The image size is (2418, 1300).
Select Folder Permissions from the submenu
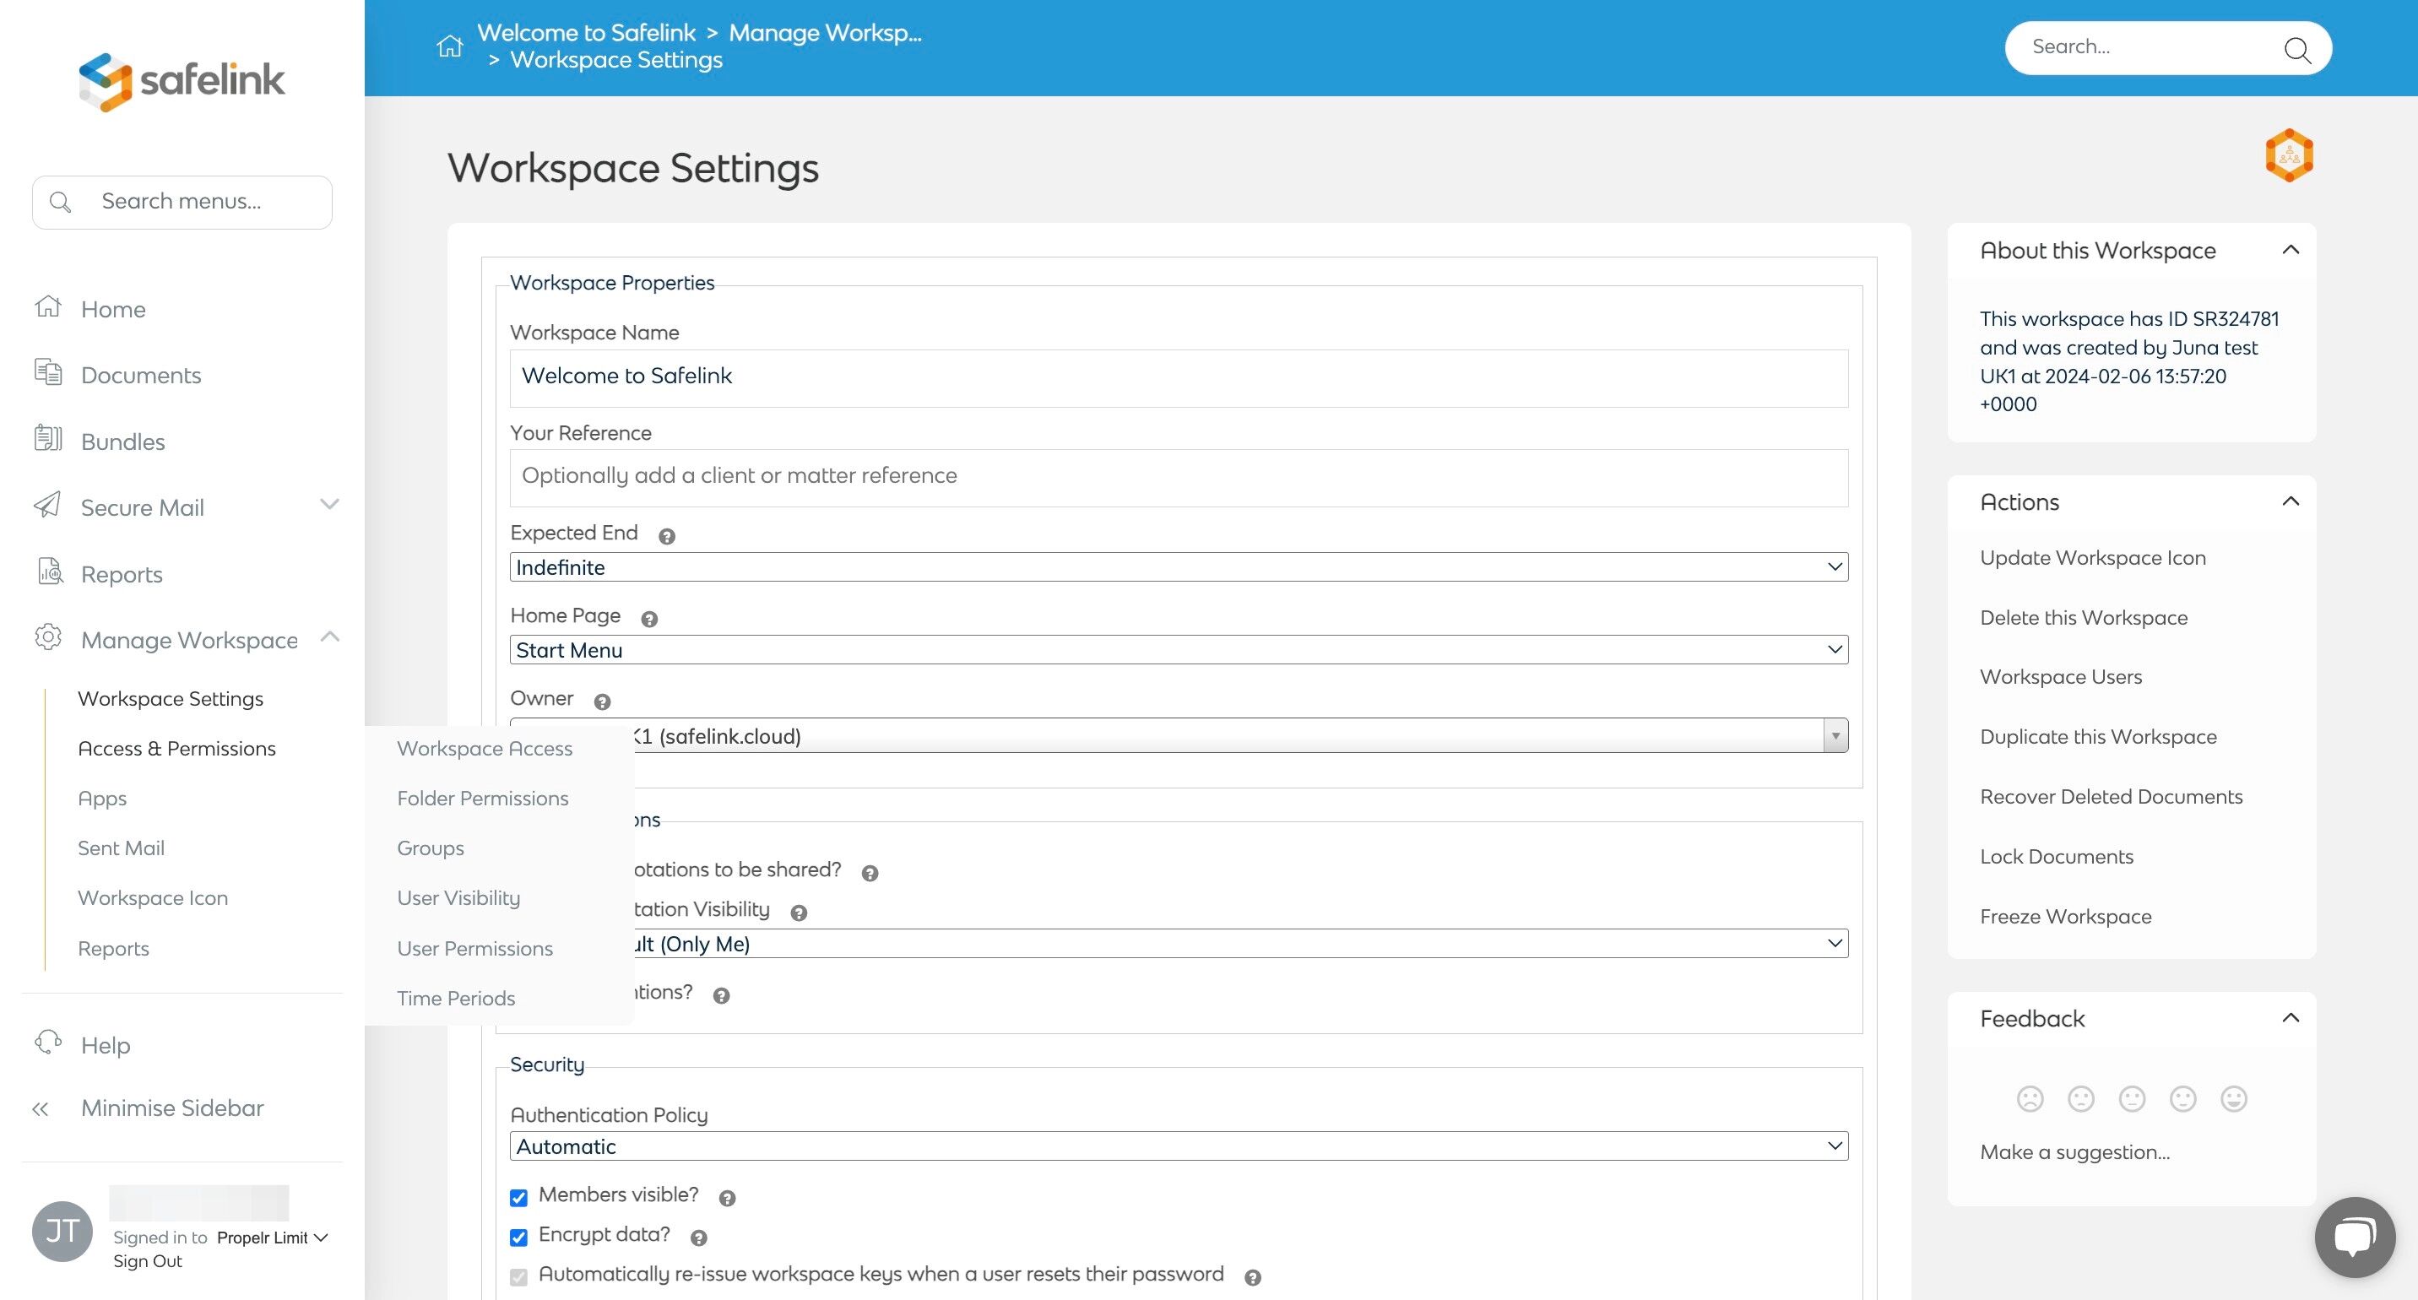pyautogui.click(x=482, y=798)
